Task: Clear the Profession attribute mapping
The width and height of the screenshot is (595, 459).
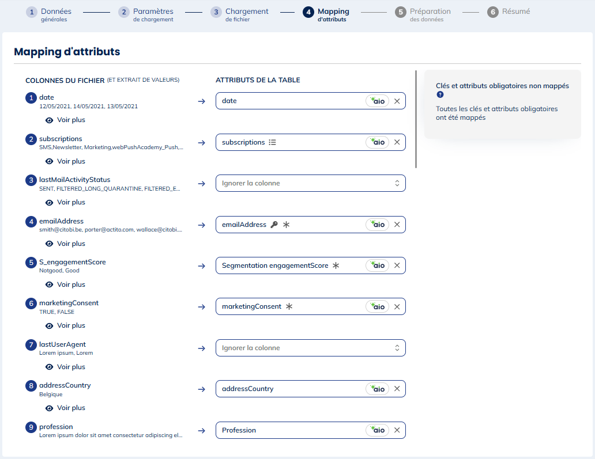Action: [x=397, y=430]
